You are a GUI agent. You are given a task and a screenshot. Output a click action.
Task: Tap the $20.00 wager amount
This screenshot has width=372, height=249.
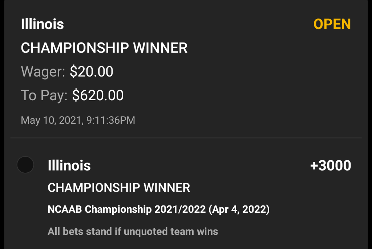[x=92, y=72]
